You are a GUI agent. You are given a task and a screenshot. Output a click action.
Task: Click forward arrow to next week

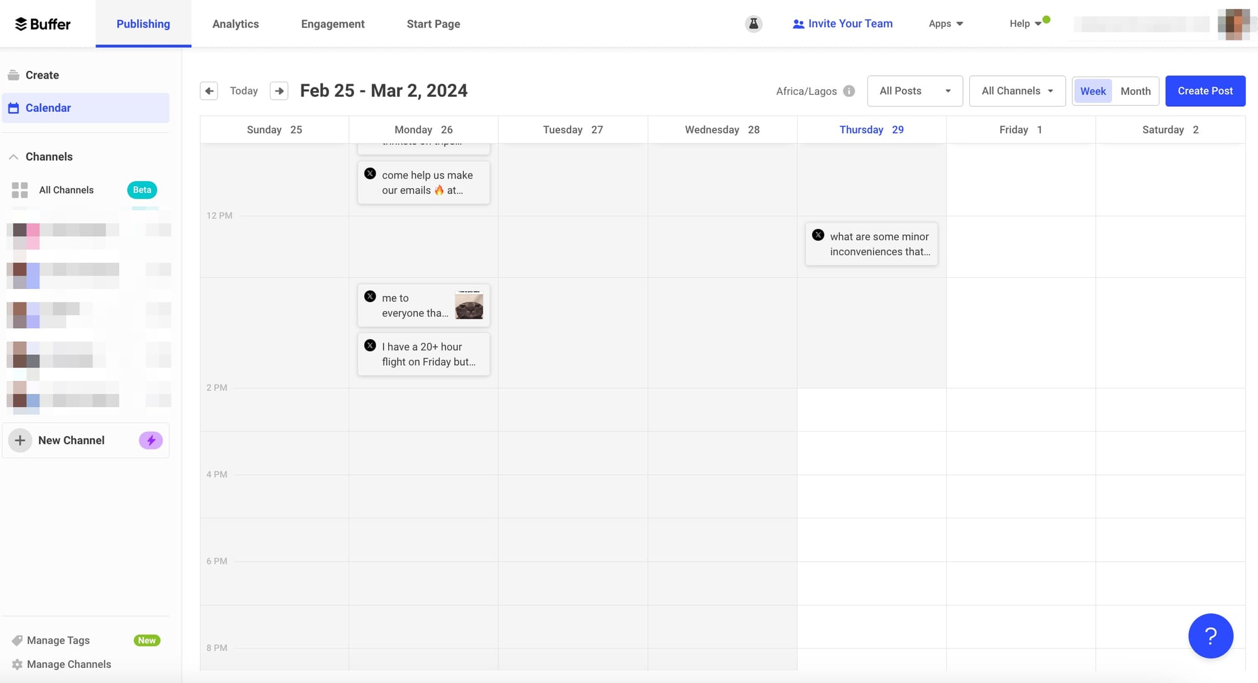point(278,91)
